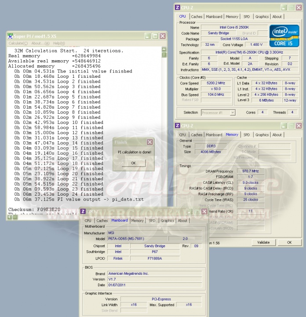The height and width of the screenshot is (317, 306).
Task: Open the Graphics tab in the CPU-Z Mainboard window
Action: click(167, 221)
